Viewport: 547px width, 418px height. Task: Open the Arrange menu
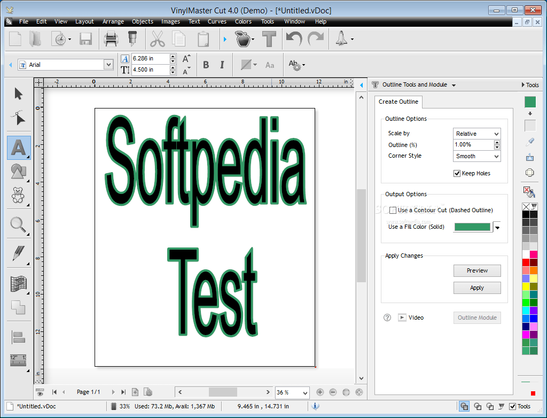[x=113, y=21]
